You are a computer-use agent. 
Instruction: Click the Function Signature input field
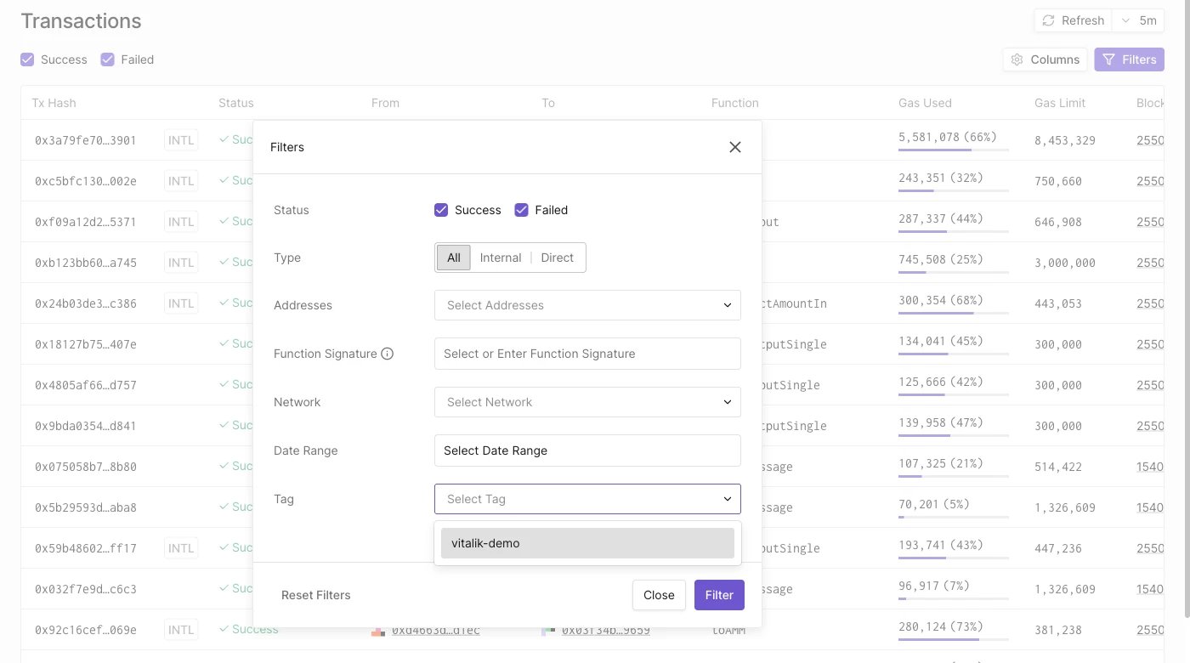click(587, 354)
